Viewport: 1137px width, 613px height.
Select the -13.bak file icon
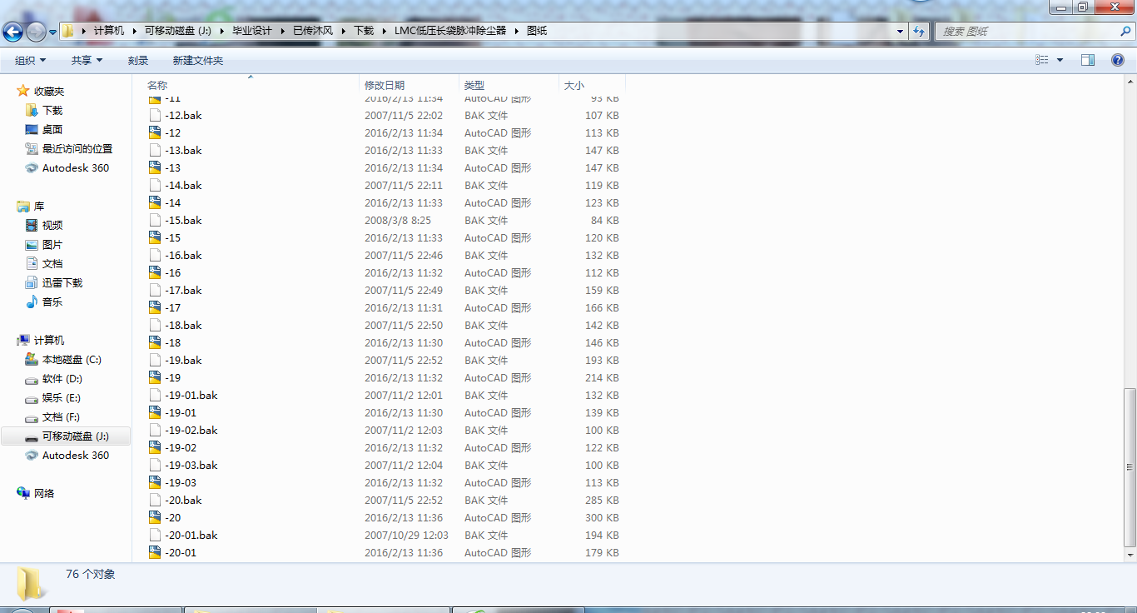[155, 151]
